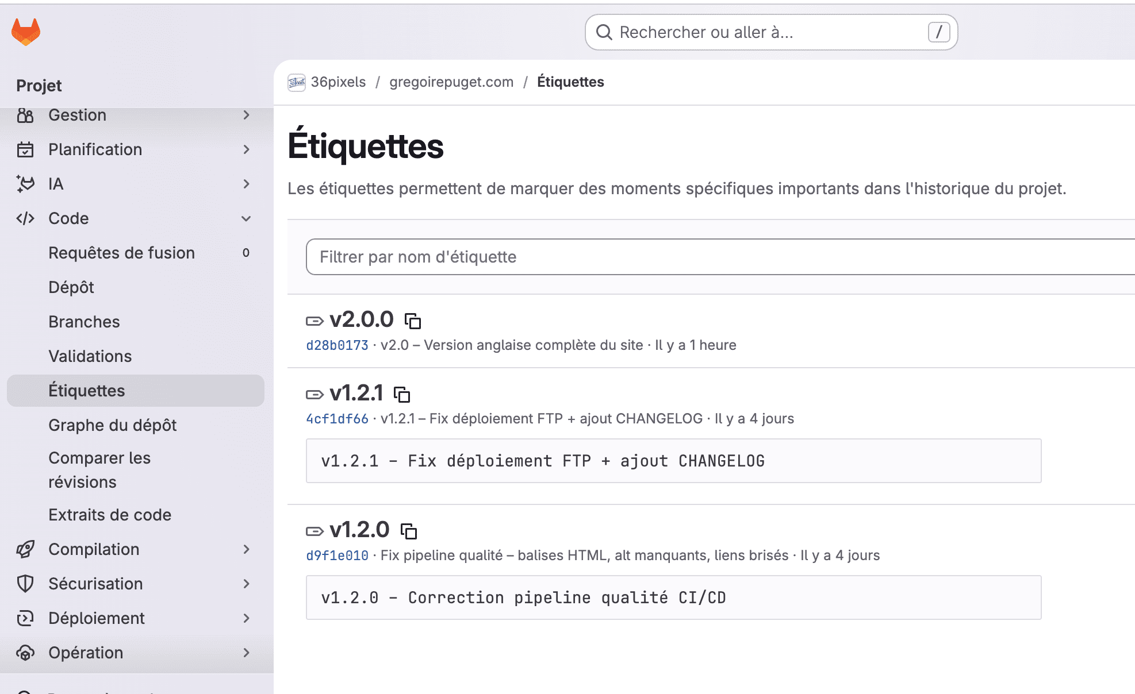Click the search magnifier icon

point(604,32)
